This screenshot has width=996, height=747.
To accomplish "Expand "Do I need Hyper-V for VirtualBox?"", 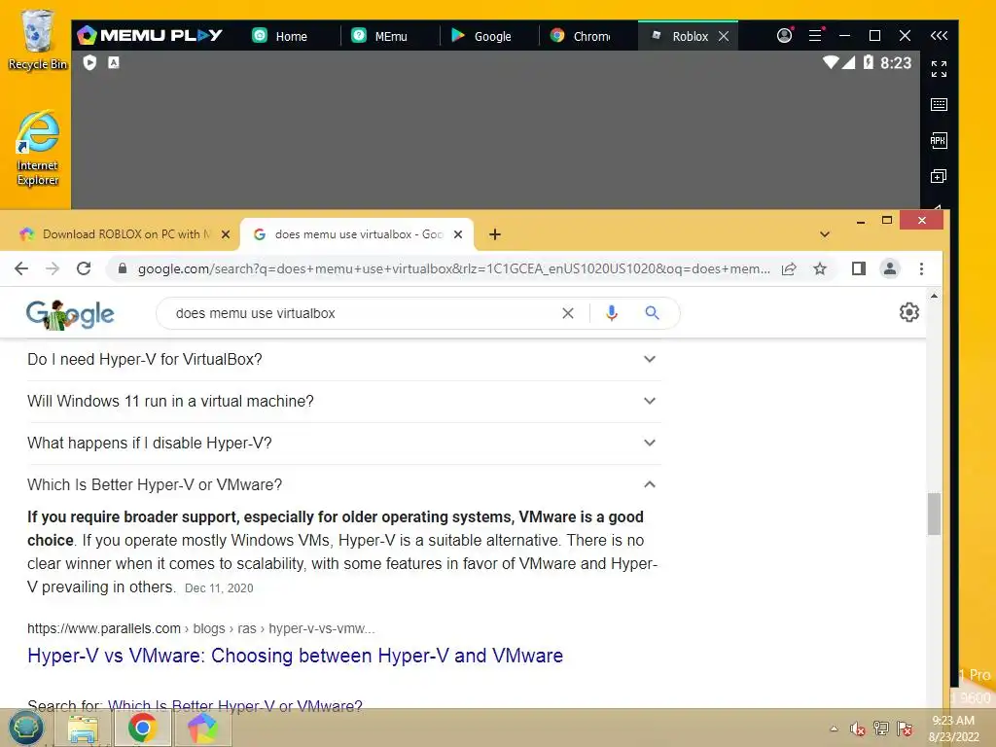I will point(343,360).
